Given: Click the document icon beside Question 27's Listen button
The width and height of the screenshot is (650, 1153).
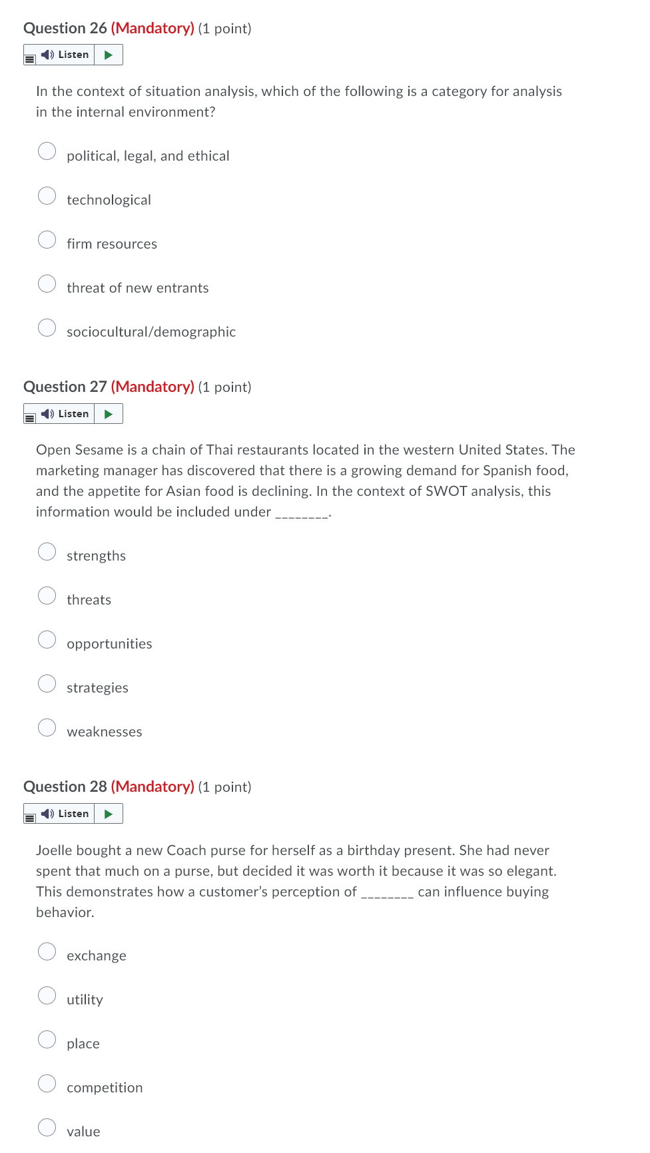Looking at the screenshot, I should tap(29, 418).
